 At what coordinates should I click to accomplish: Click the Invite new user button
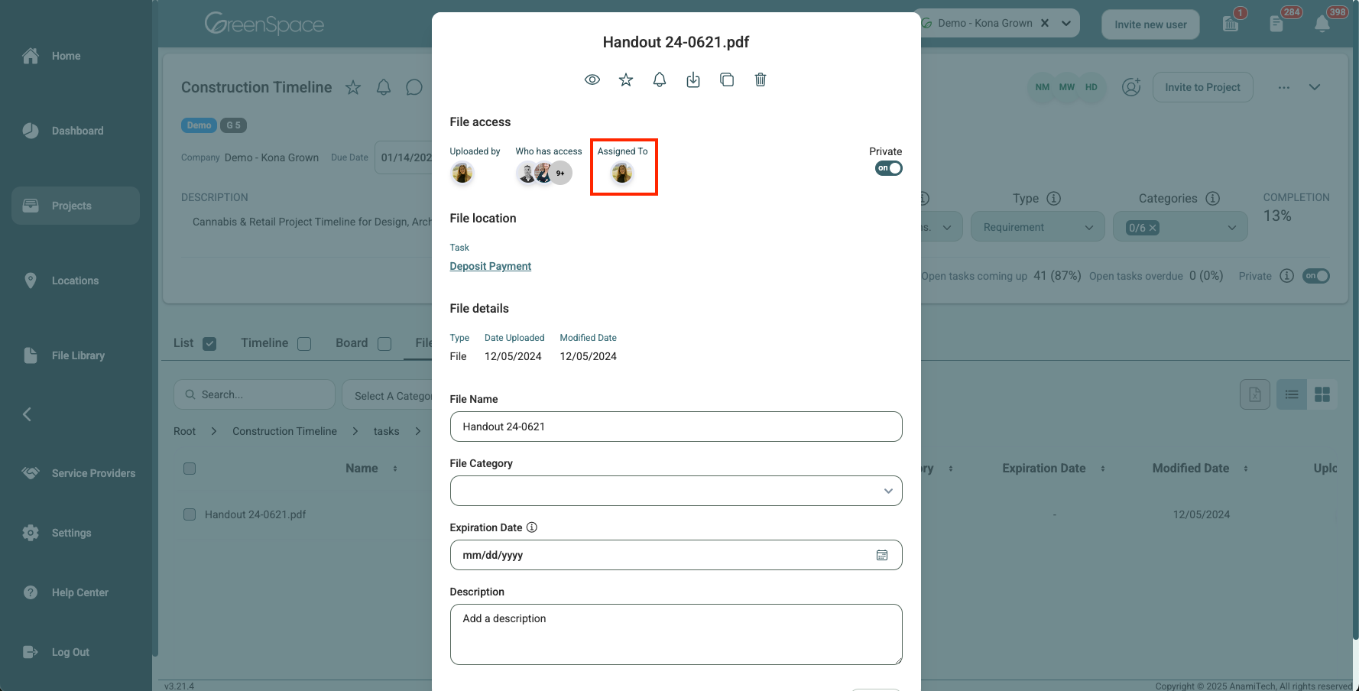point(1150,24)
